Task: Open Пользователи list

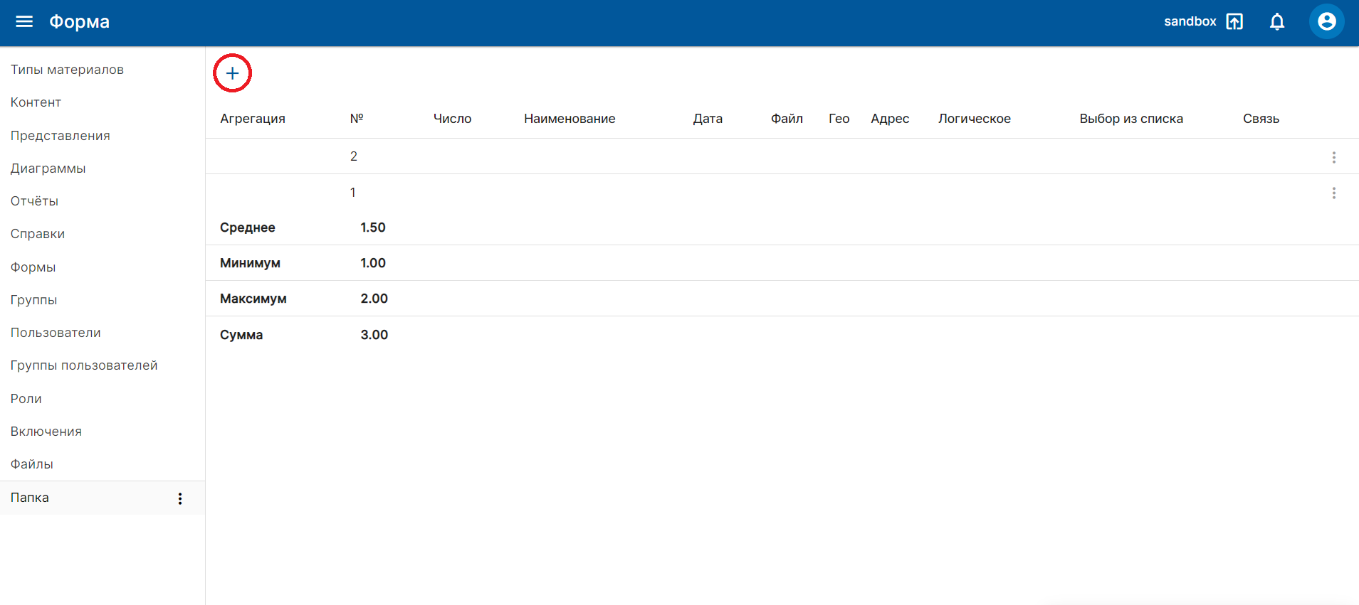Action: tap(56, 333)
